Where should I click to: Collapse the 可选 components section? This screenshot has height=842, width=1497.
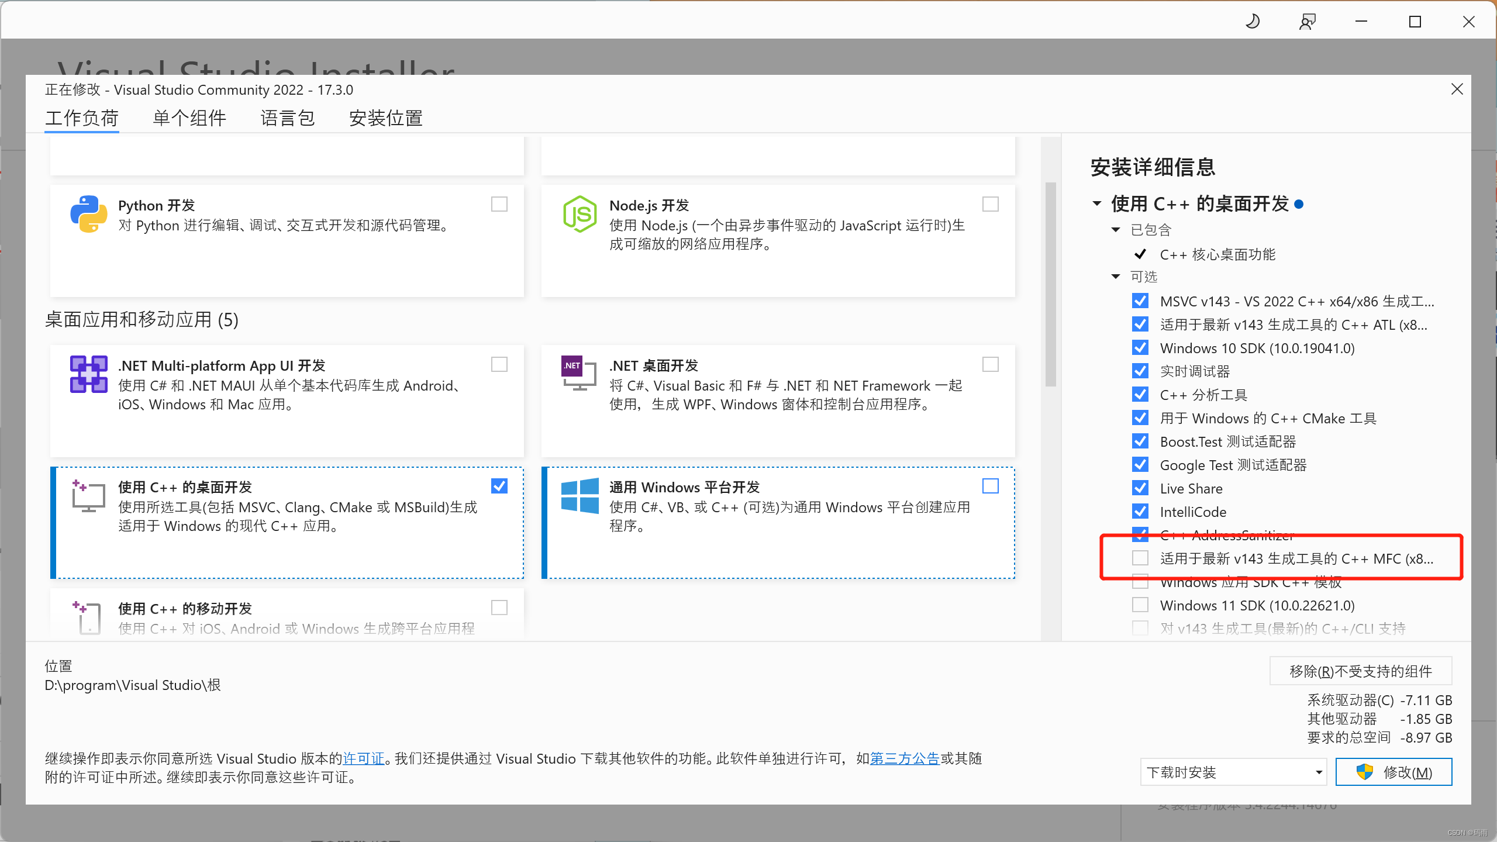pyautogui.click(x=1116, y=276)
